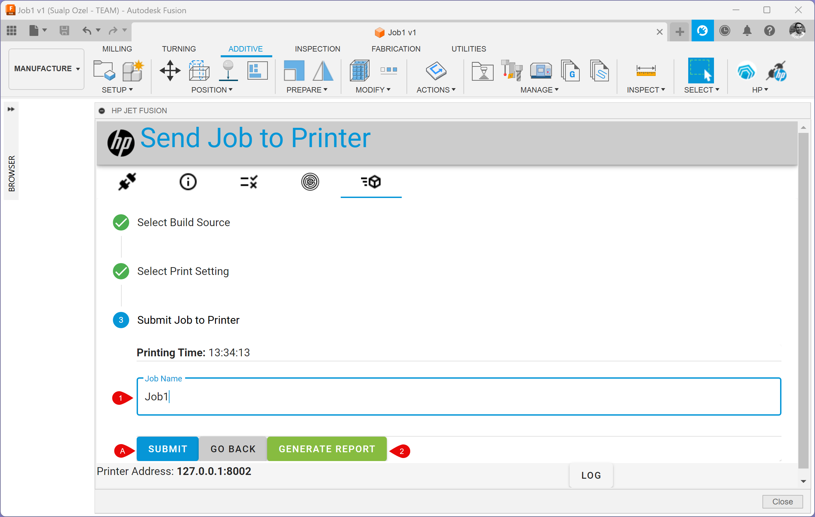Click the GENERATE REPORT button
This screenshot has width=815, height=517.
(x=327, y=449)
